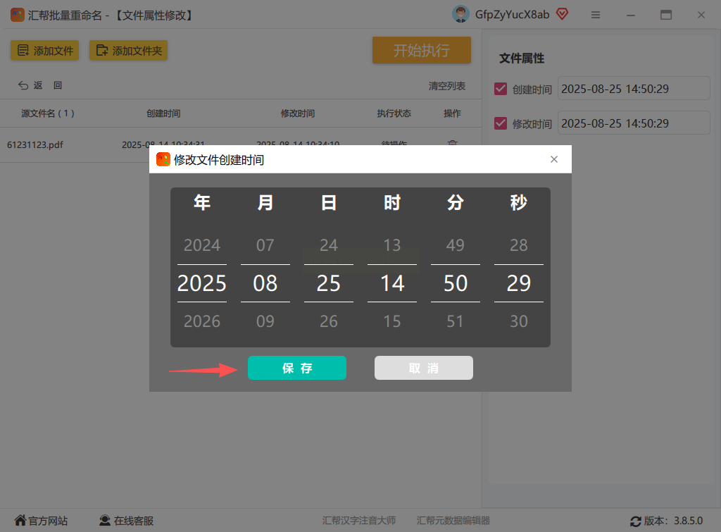The image size is (721, 532).
Task: Pick second 30 in the picker
Action: pyautogui.click(x=519, y=321)
